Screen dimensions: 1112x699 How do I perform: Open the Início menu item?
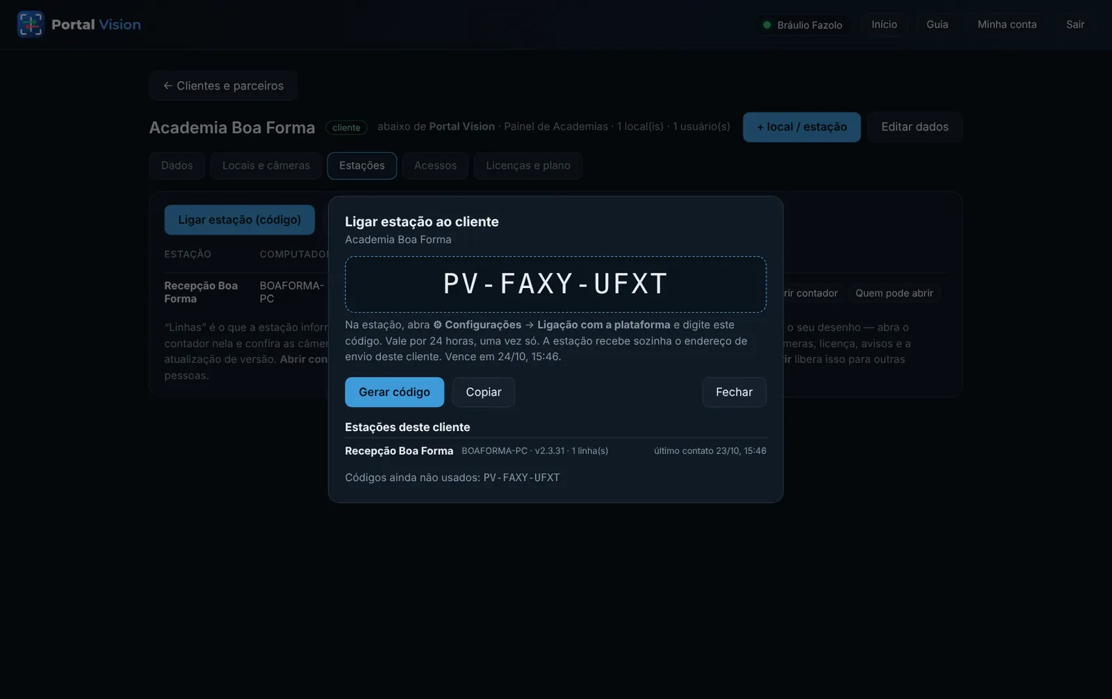tap(884, 24)
